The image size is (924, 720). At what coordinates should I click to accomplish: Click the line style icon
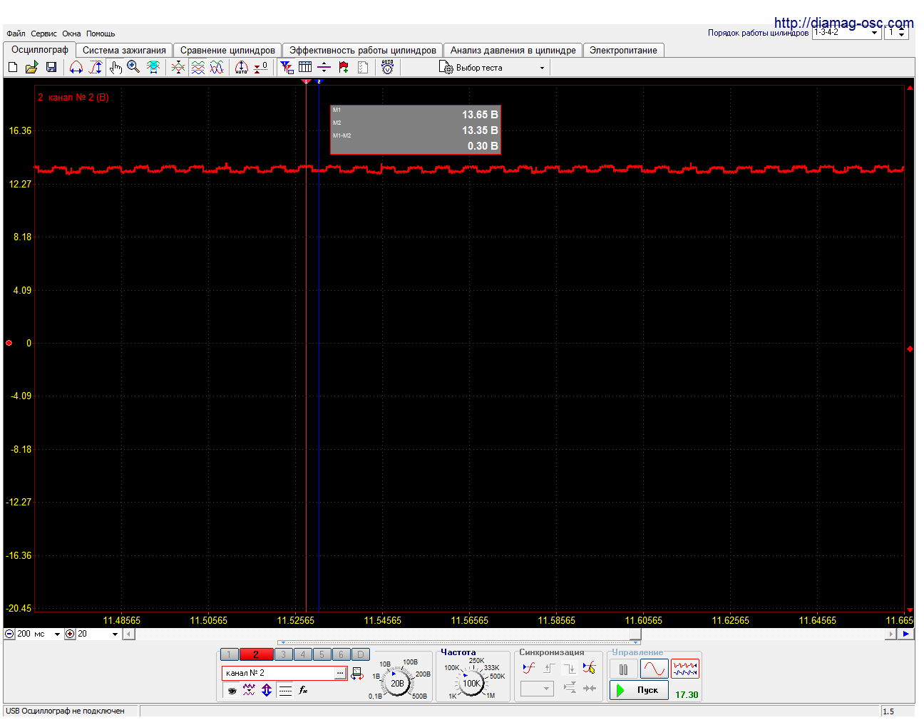pos(285,689)
